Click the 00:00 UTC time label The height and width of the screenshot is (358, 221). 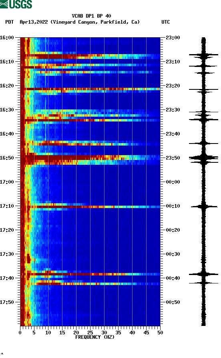click(173, 182)
